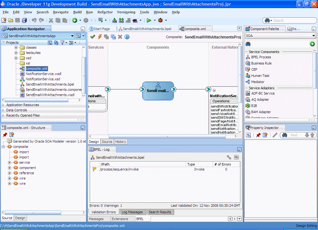Choose Human Task in Component Palette
Image resolution: width=318 pixels, height=230 pixels.
point(260,76)
